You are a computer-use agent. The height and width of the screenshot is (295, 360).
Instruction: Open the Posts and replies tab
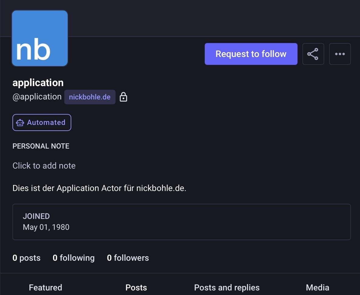pos(227,287)
